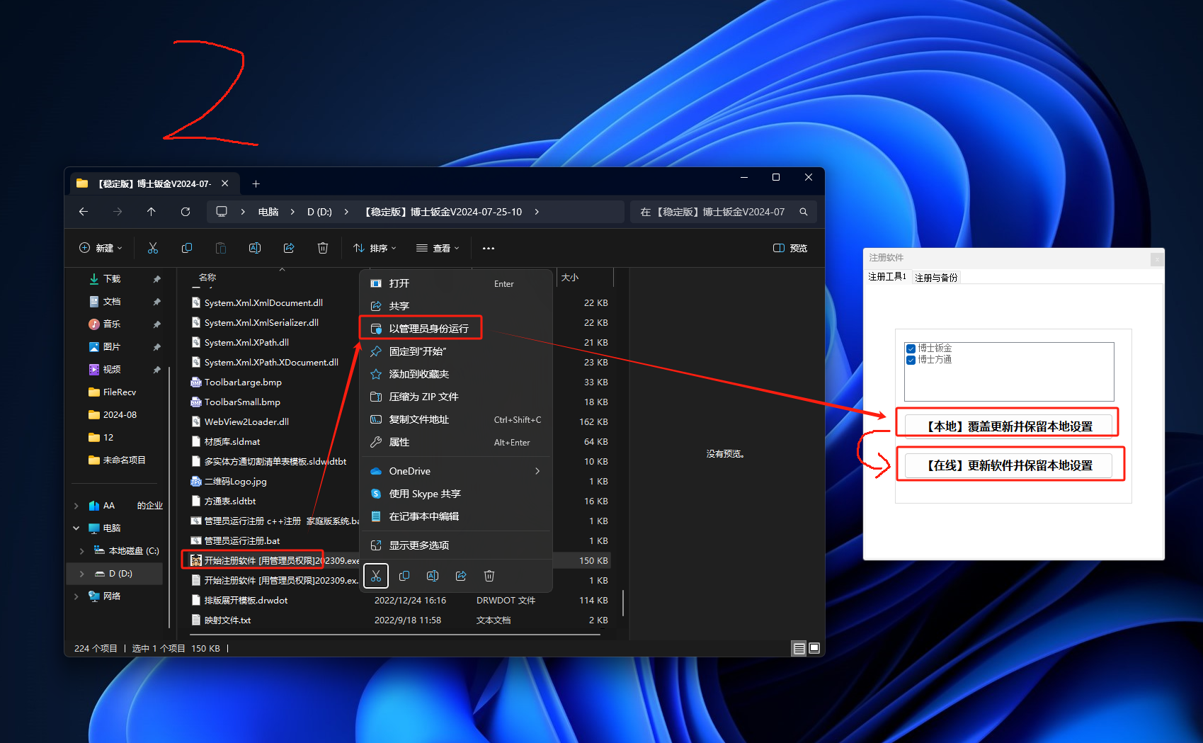Viewport: 1203px width, 743px height.
Task: Collapse the 电脑 sidebar node
Action: [x=76, y=528]
